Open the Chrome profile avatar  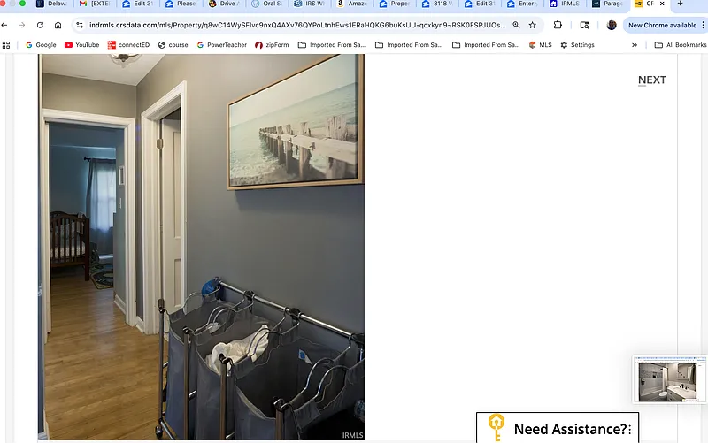[612, 26]
